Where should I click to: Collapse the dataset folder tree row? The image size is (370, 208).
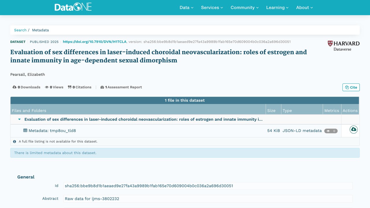point(19,119)
